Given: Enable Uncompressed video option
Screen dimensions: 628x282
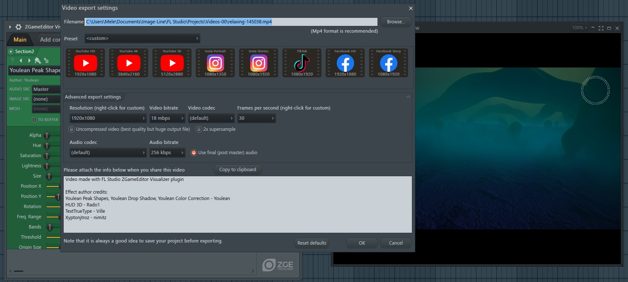Looking at the screenshot, I should [71, 129].
